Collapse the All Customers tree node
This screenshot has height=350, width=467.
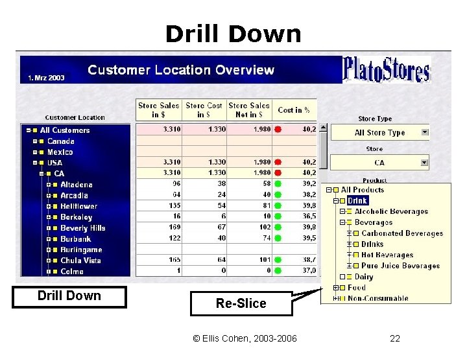(x=29, y=130)
